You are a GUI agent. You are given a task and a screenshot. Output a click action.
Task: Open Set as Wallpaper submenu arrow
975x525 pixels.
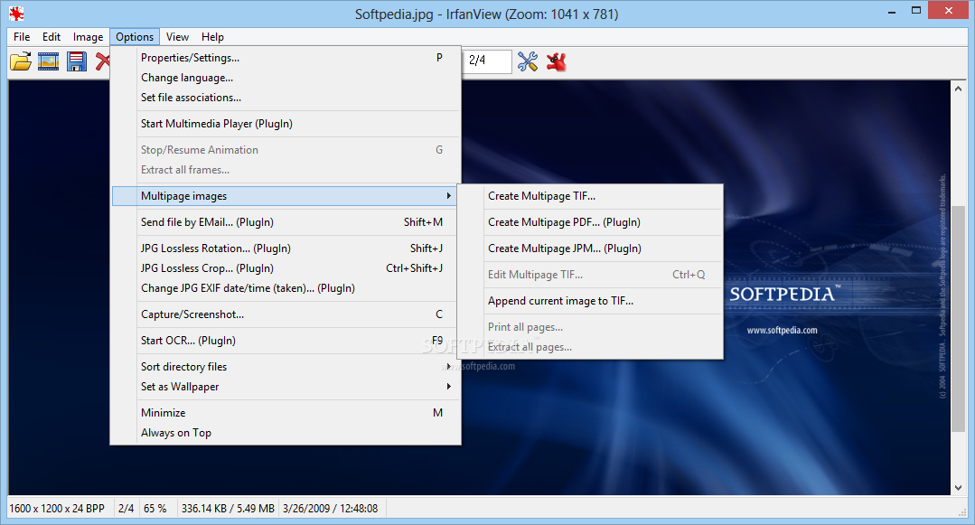[x=448, y=386]
